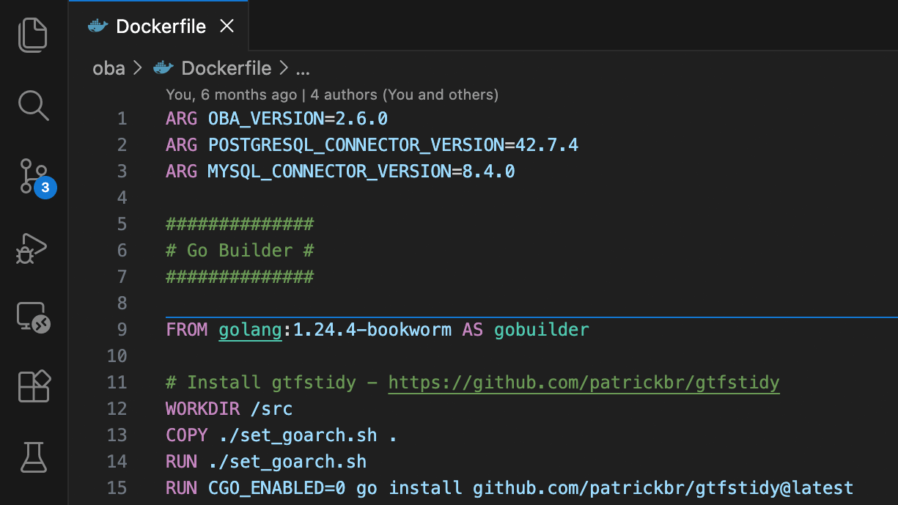Screen dimensions: 898x505
Task: Close the Dockerfile tab
Action: (x=227, y=26)
